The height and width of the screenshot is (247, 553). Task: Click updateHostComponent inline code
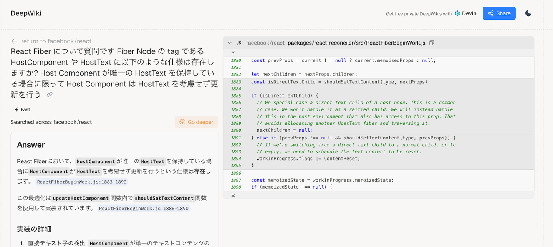(81, 198)
